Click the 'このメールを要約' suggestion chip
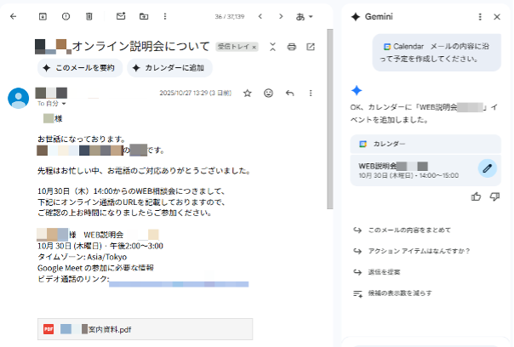Image resolution: width=514 pixels, height=347 pixels. [79, 68]
